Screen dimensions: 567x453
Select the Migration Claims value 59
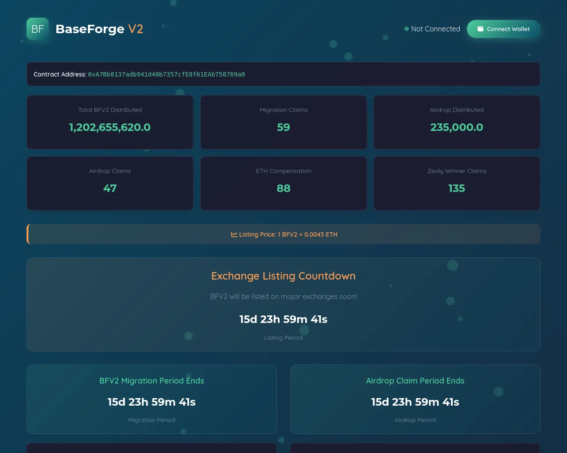pos(283,127)
